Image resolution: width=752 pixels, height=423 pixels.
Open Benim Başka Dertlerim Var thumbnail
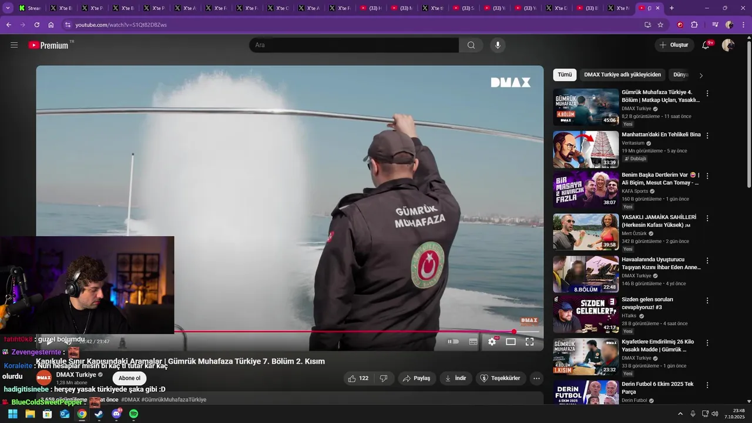[586, 189]
